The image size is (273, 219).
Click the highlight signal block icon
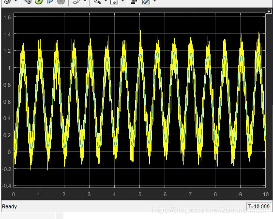click(76, 1)
